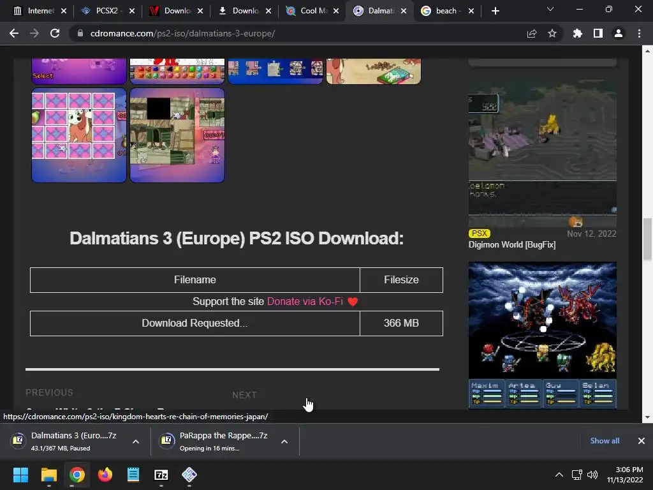The image size is (653, 490).
Task: Open the jigsaw pieces screenshot thumbnail
Action: pos(275,71)
